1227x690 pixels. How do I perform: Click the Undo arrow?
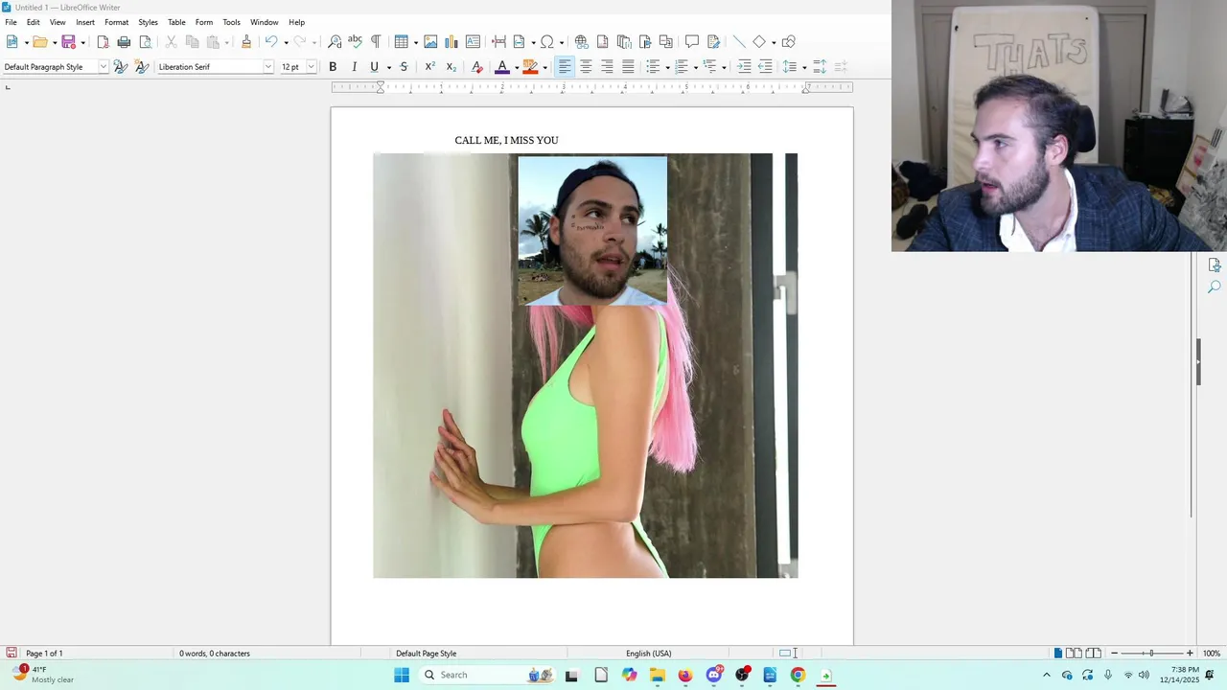271,41
